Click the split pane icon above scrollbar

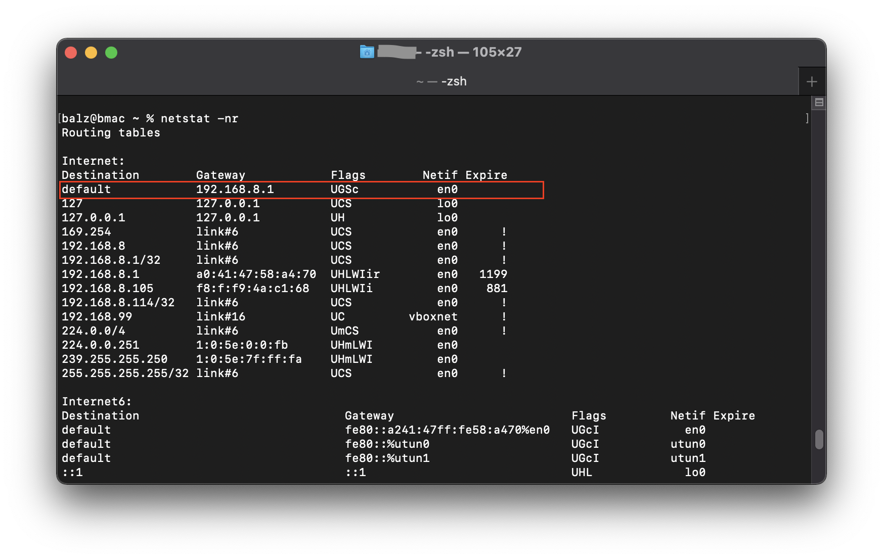click(819, 103)
